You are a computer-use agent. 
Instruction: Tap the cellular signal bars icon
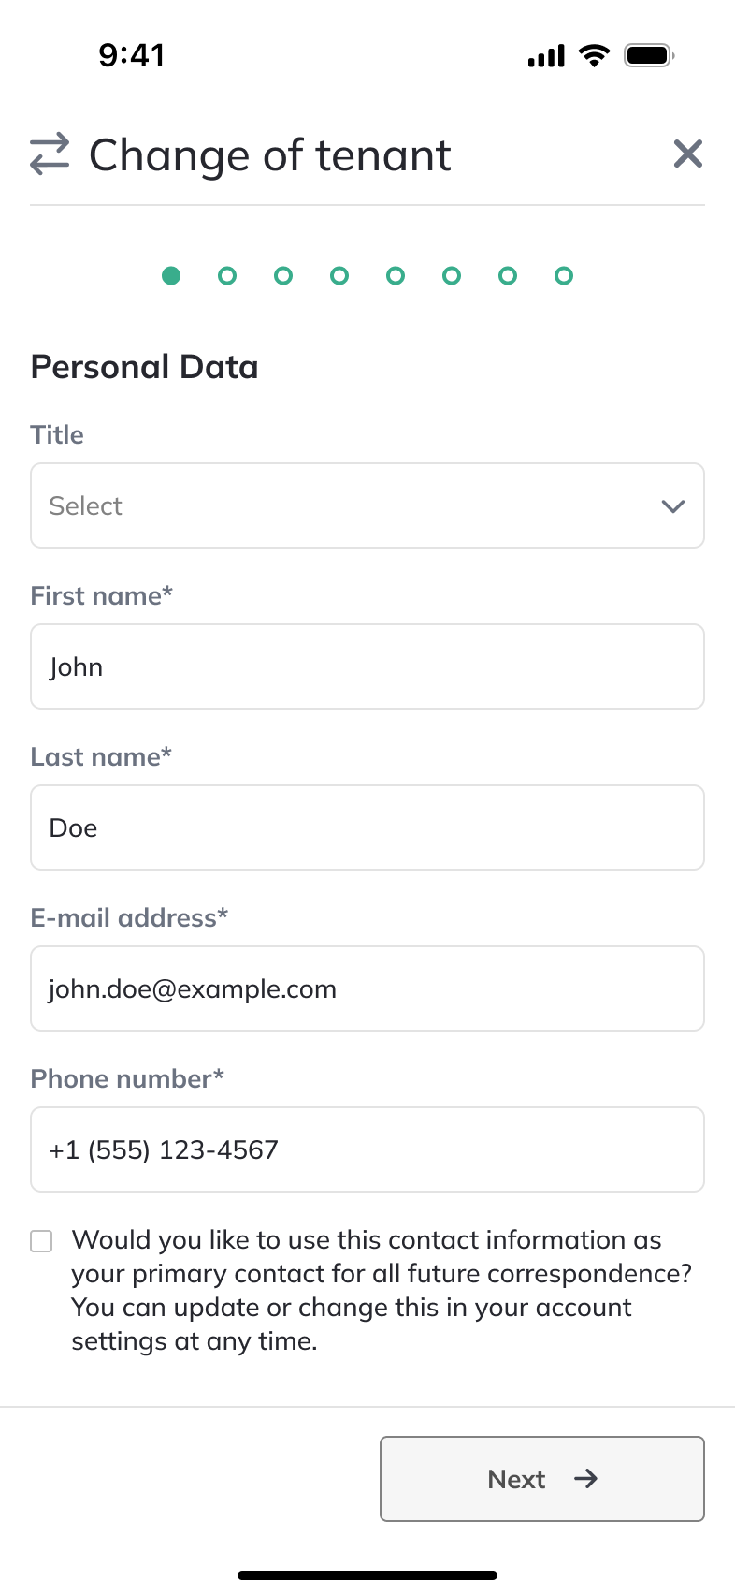[546, 57]
